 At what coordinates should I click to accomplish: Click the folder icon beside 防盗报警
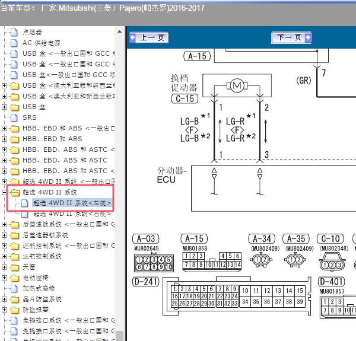coord(15,310)
